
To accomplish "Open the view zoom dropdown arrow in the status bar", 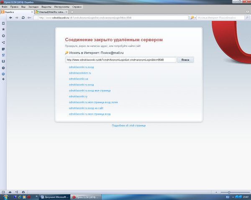I will [x=216, y=192].
